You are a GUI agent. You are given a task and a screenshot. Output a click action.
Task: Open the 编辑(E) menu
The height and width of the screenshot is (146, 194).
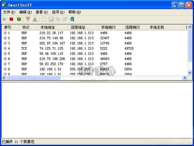point(26,12)
